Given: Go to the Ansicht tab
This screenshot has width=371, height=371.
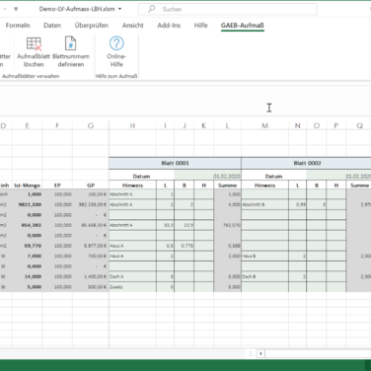Looking at the screenshot, I should [x=133, y=26].
